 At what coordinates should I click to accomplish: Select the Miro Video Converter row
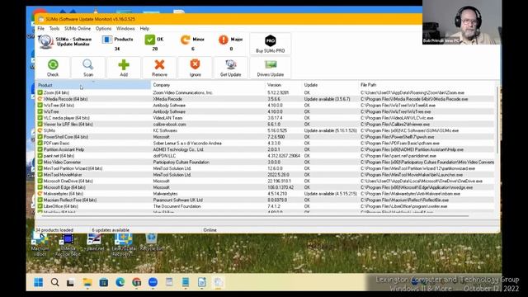pyautogui.click(x=266, y=162)
